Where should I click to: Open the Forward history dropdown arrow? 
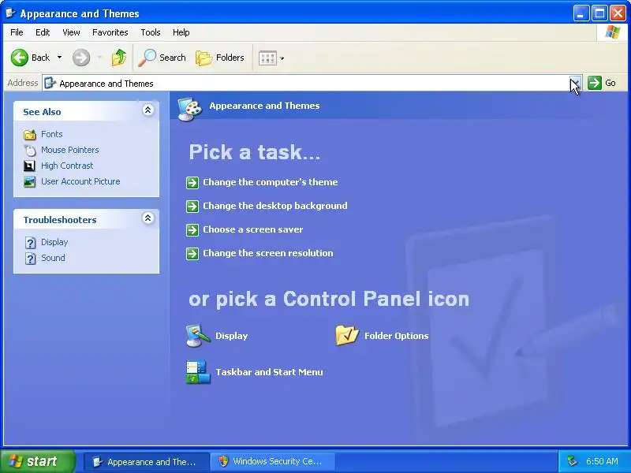99,58
